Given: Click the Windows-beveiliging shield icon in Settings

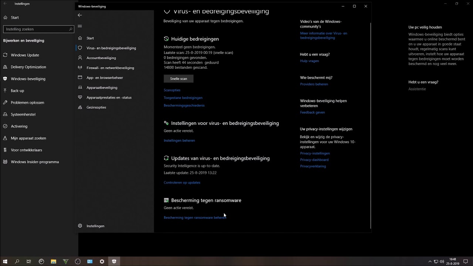Looking at the screenshot, I should 5,79.
